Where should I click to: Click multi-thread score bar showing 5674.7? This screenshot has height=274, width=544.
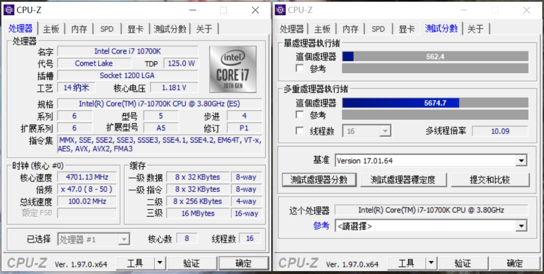point(435,103)
